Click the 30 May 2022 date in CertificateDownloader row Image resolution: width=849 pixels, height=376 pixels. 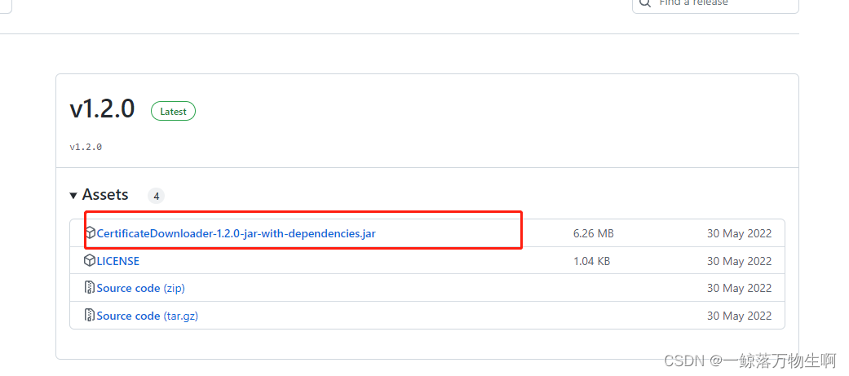pyautogui.click(x=739, y=234)
